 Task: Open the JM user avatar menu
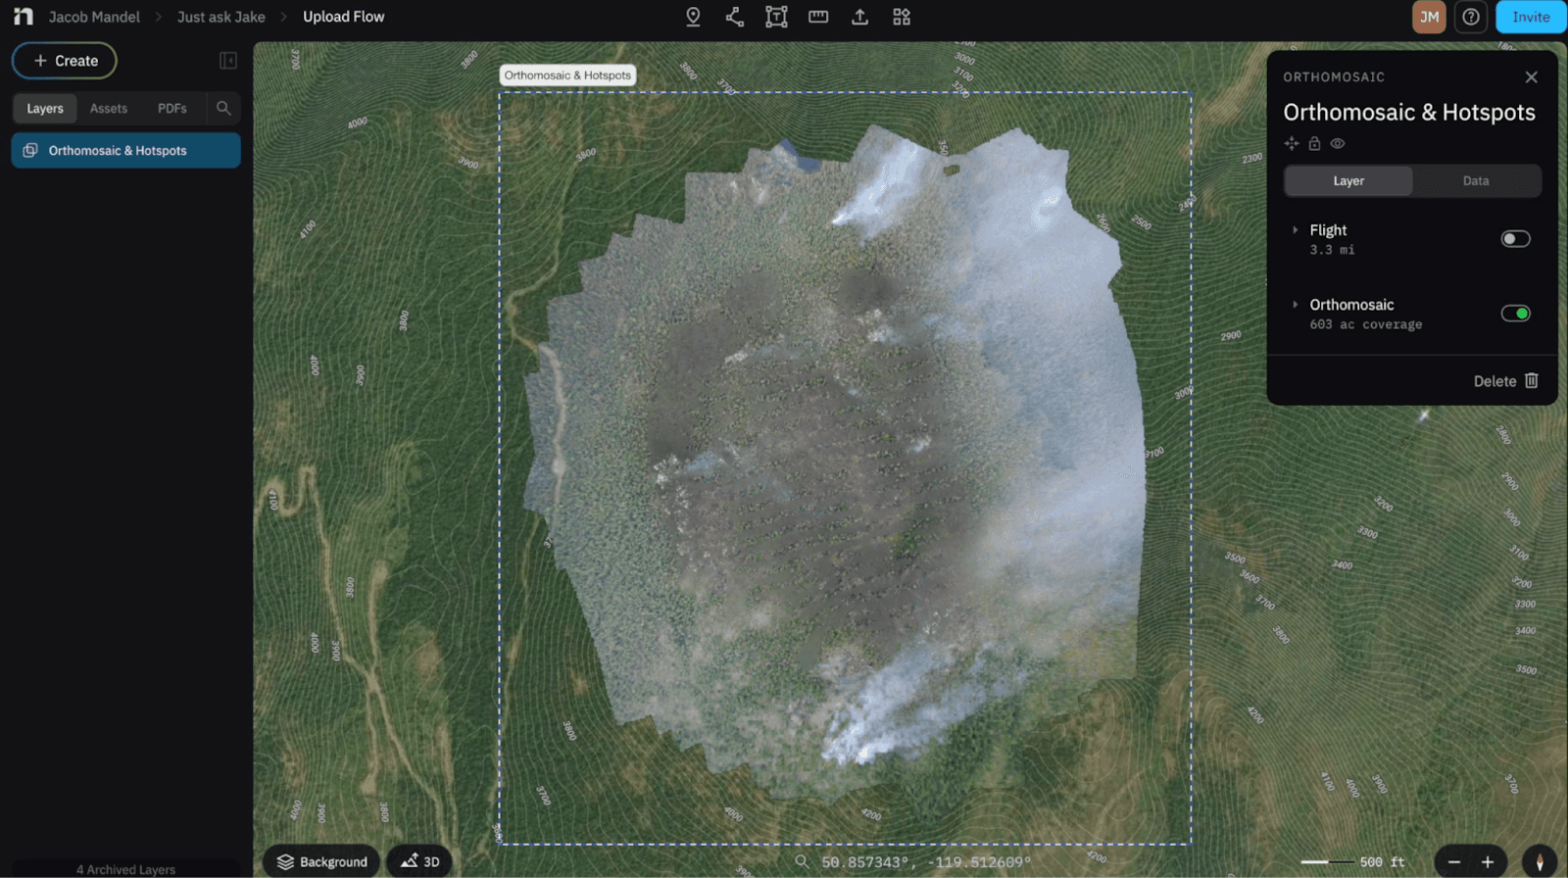coord(1429,17)
